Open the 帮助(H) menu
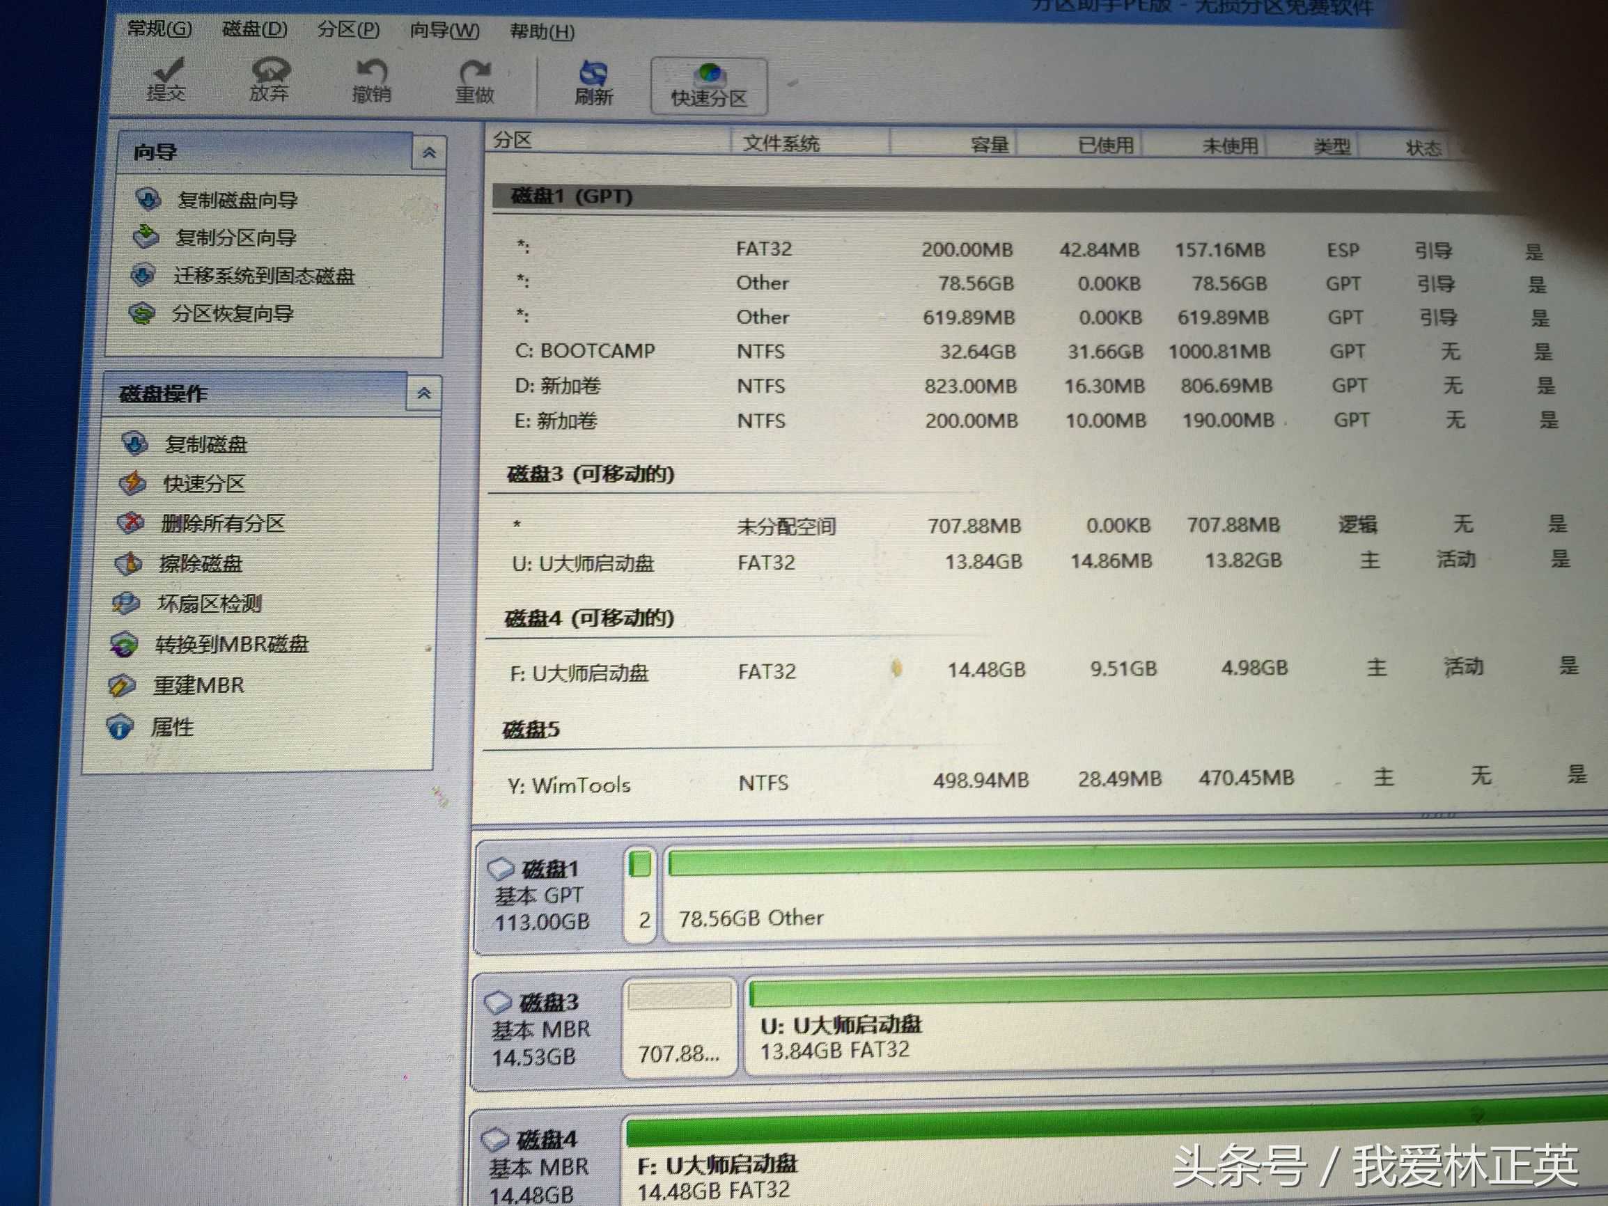Screen dimensions: 1608x1206 tap(542, 32)
